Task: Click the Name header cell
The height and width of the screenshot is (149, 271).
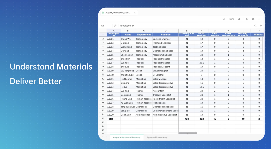Action: click(x=128, y=35)
